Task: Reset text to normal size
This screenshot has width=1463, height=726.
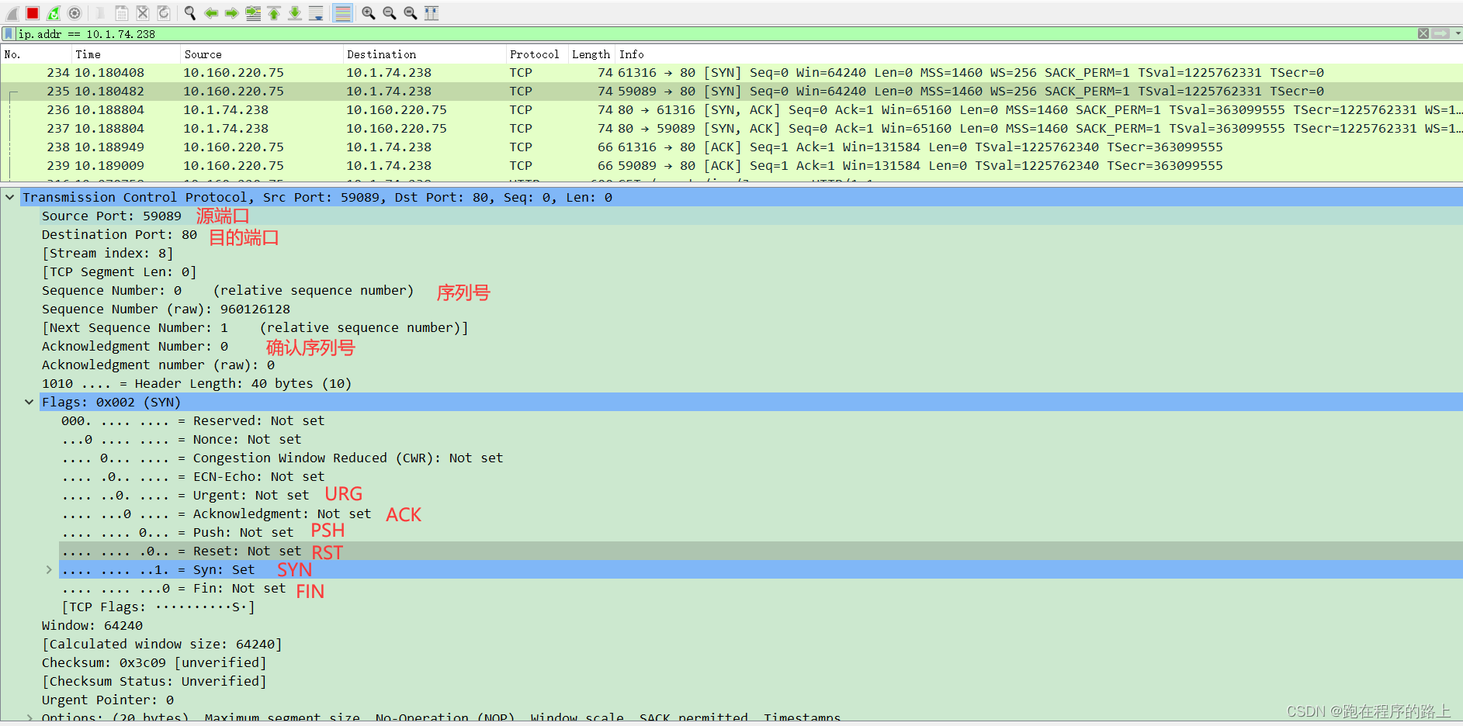Action: 411,13
